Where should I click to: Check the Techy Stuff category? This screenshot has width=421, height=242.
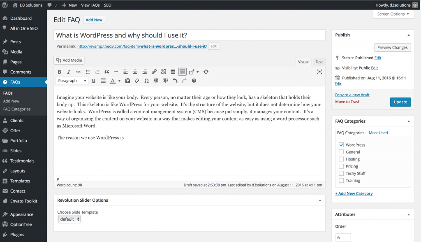click(341, 173)
